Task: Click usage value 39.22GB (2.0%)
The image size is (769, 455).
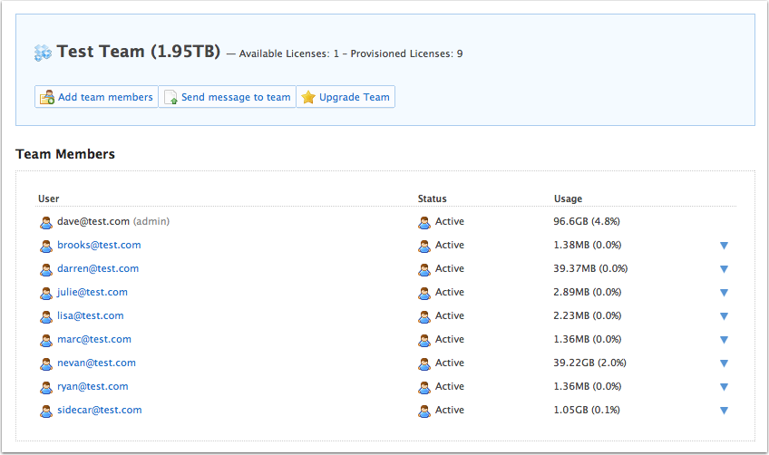Action: 590,363
